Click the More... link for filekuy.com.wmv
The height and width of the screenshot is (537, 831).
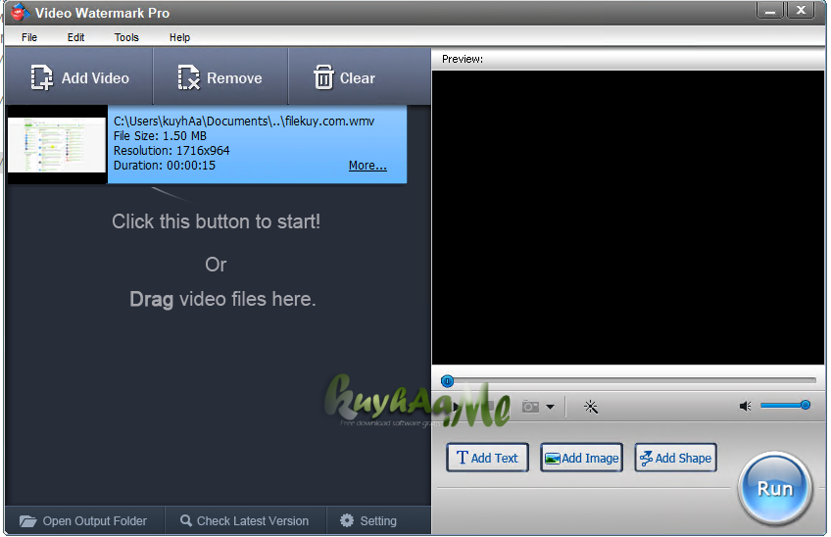(x=367, y=166)
